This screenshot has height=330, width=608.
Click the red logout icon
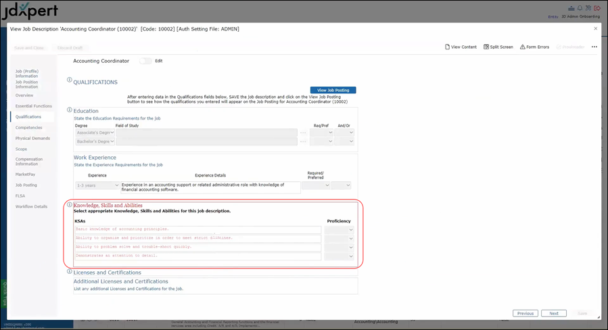597,8
